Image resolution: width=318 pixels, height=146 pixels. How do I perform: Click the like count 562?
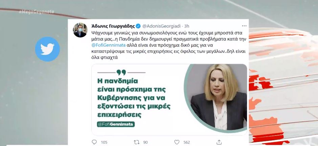(187, 142)
